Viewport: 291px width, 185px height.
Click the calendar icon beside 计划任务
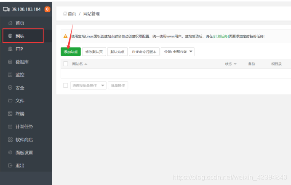[x=10, y=127]
